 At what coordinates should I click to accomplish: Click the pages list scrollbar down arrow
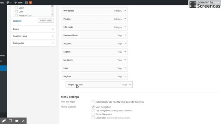pos(52,15)
